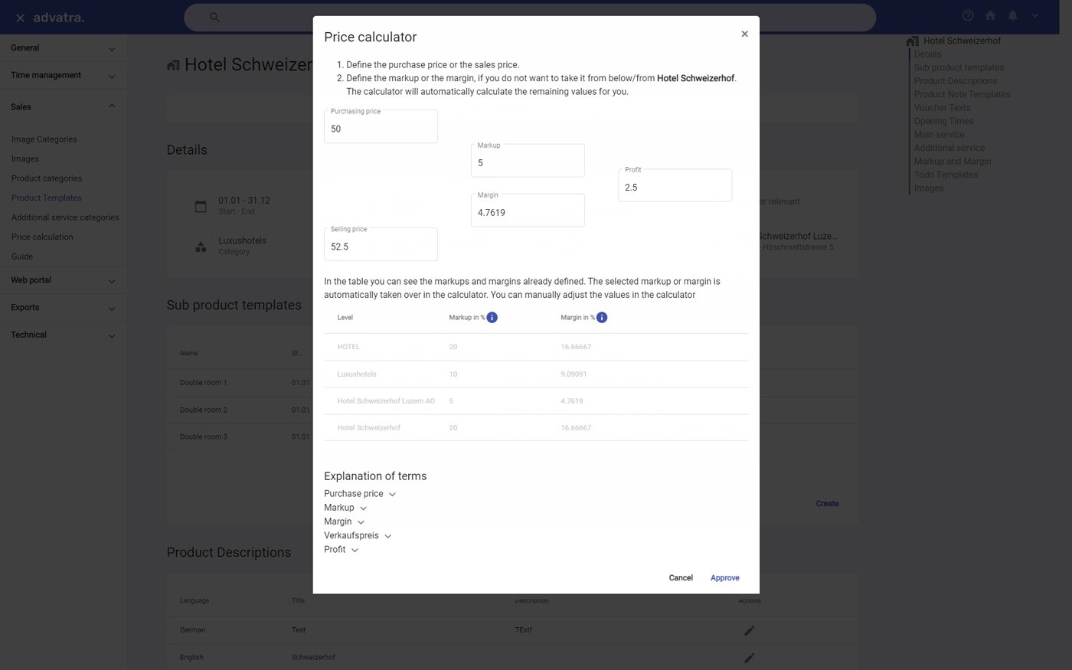Jump to Markup and Margin in right outline
The image size is (1072, 670).
point(953,162)
